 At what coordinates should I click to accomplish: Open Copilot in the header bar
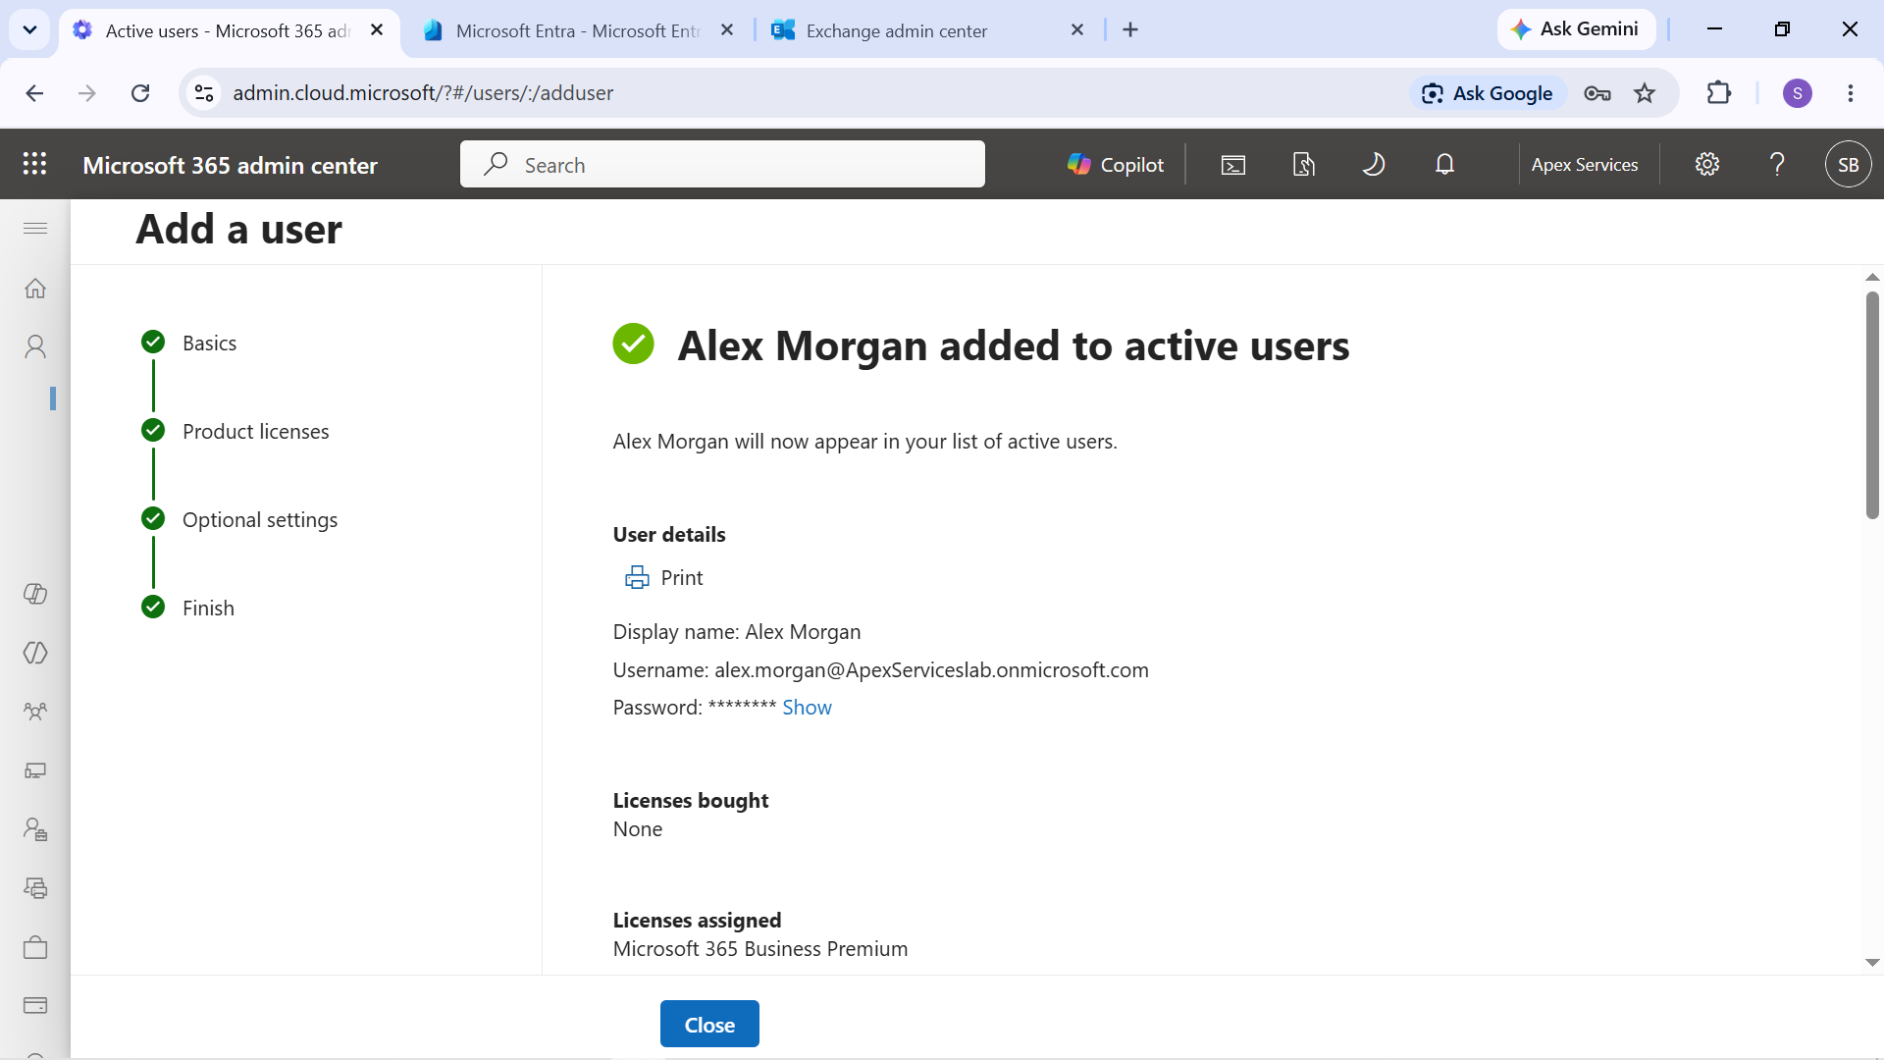1116,165
